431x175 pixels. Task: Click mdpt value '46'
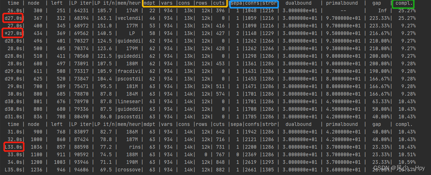[153, 18]
